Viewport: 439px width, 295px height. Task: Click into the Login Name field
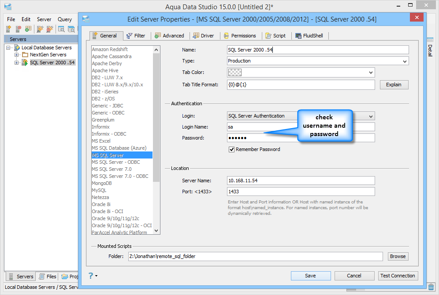pos(301,127)
